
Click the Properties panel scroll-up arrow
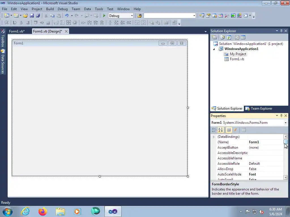tap(285, 136)
